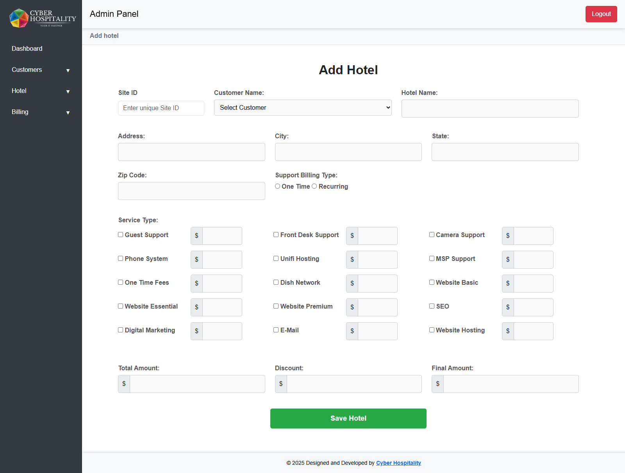
Task: Click the Cyber Hospitality logo
Action: [42, 18]
